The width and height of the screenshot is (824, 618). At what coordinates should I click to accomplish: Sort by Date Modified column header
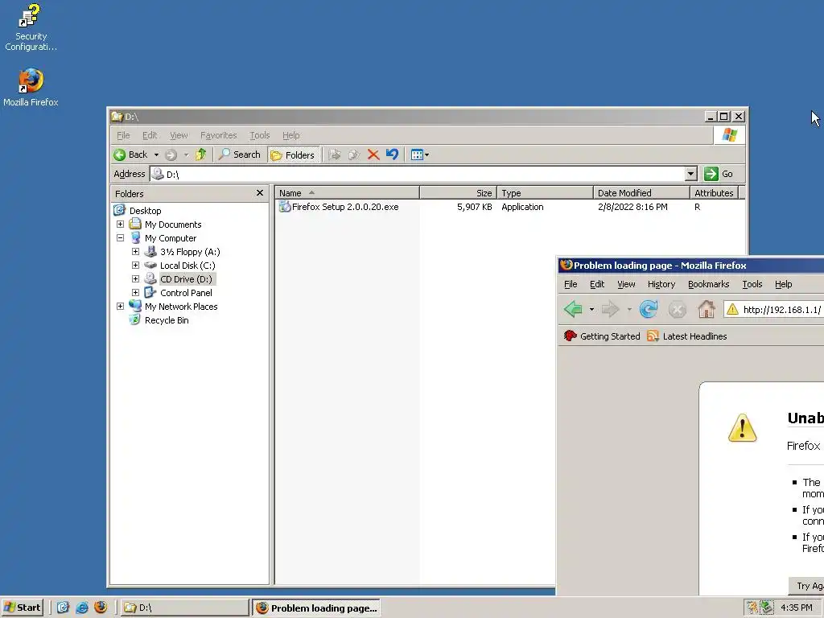pyautogui.click(x=641, y=193)
